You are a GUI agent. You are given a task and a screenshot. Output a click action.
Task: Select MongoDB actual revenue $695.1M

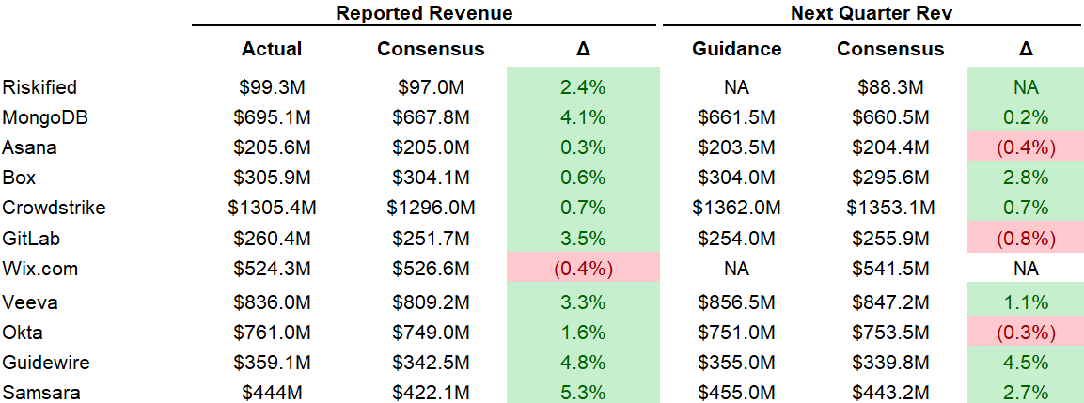273,117
